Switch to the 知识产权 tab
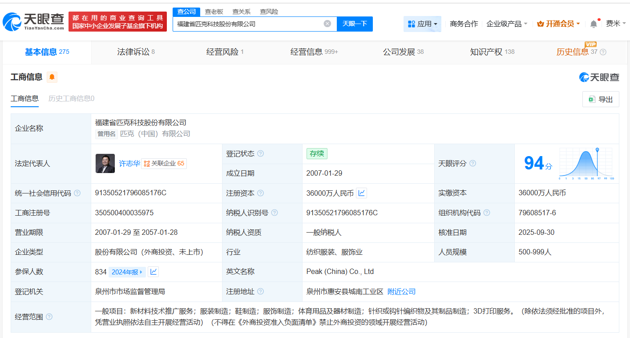This screenshot has width=630, height=338. (x=486, y=52)
